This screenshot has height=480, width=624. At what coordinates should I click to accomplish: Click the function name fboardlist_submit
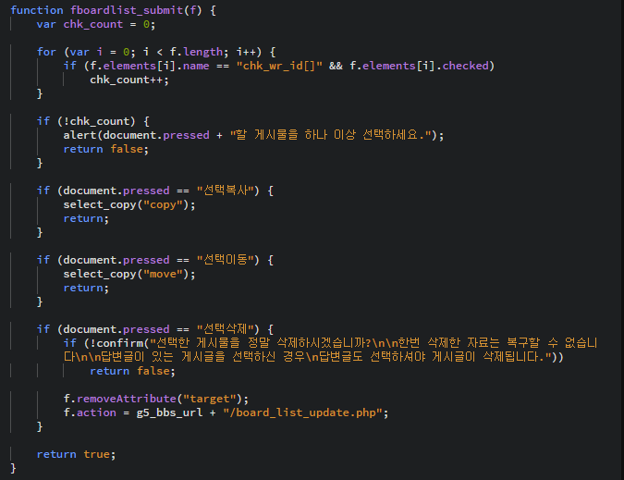click(x=126, y=10)
